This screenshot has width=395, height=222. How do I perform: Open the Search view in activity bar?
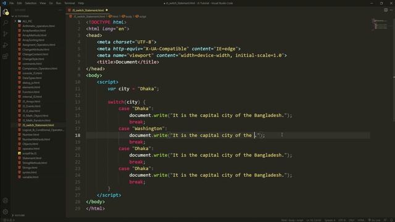[x=6, y=23]
